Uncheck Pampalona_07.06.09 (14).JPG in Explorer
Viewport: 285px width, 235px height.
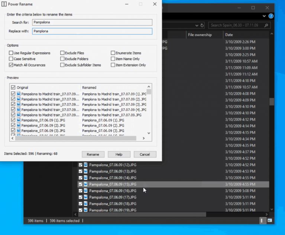81,178
